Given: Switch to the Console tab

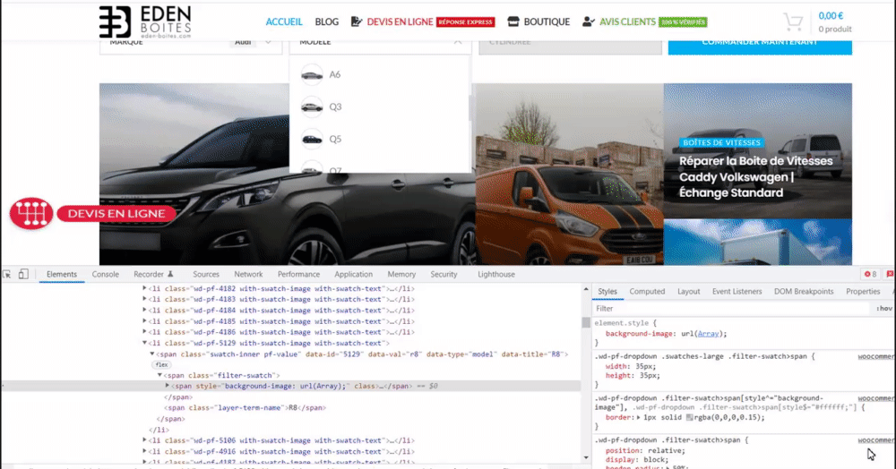Looking at the screenshot, I should (106, 275).
